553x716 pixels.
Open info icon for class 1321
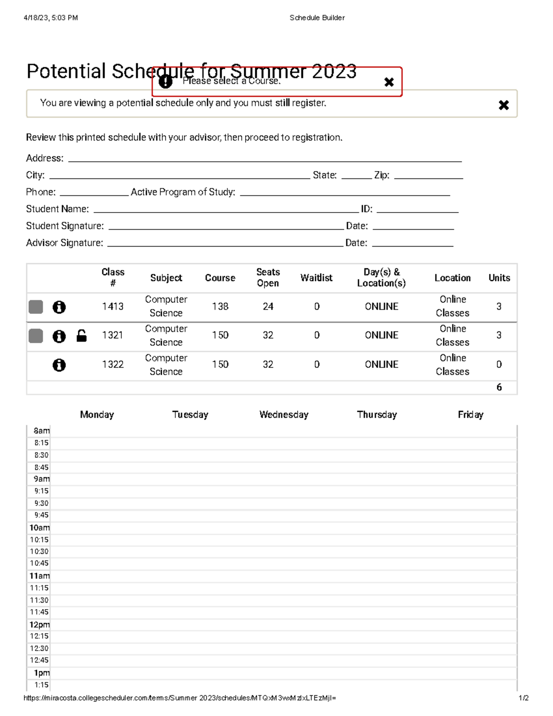tap(59, 336)
